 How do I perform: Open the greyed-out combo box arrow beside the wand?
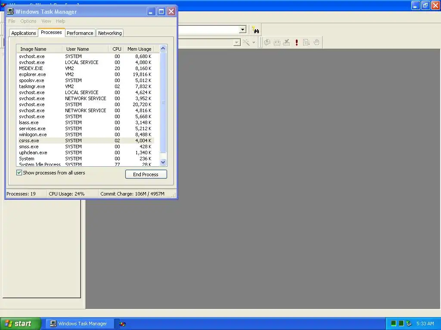[x=237, y=43]
